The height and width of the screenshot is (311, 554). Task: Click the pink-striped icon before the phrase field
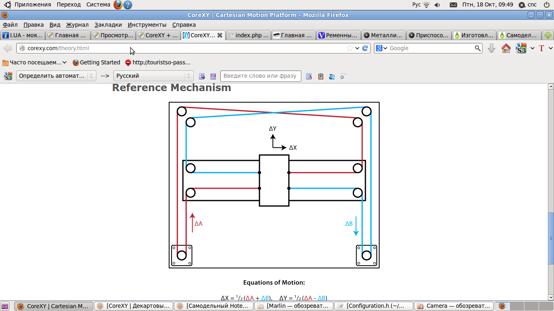[x=213, y=76]
